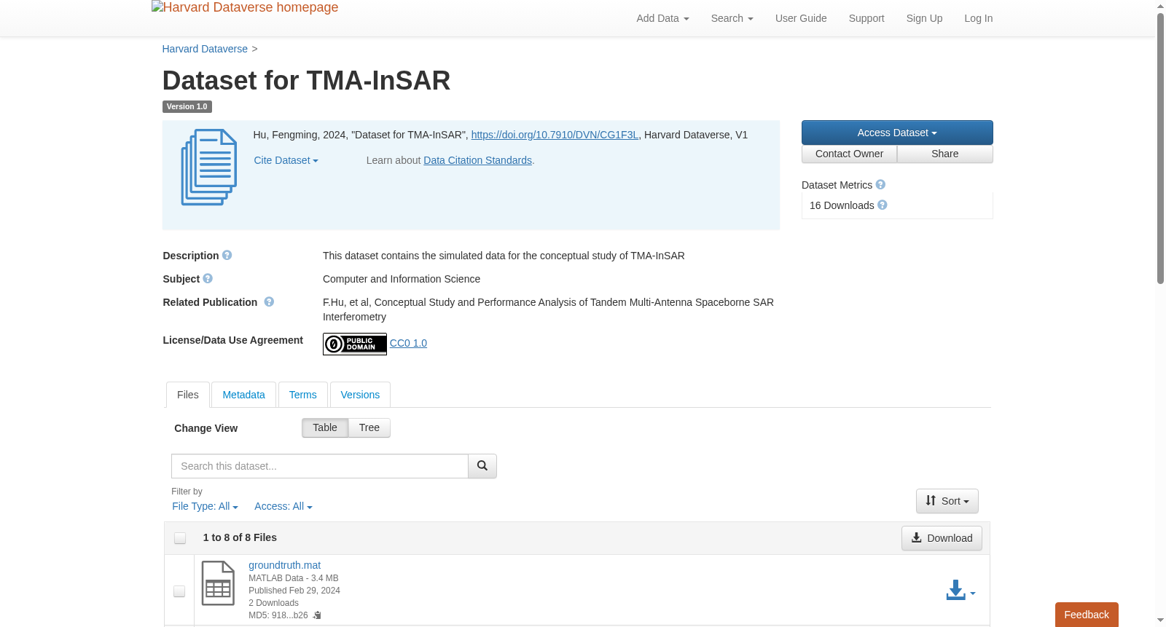This screenshot has width=1166, height=627.
Task: Switch file view to Tree
Action: point(369,428)
